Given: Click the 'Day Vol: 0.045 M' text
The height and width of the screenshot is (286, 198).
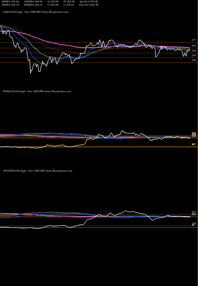Looking at the screenshot, I should pos(89,5).
